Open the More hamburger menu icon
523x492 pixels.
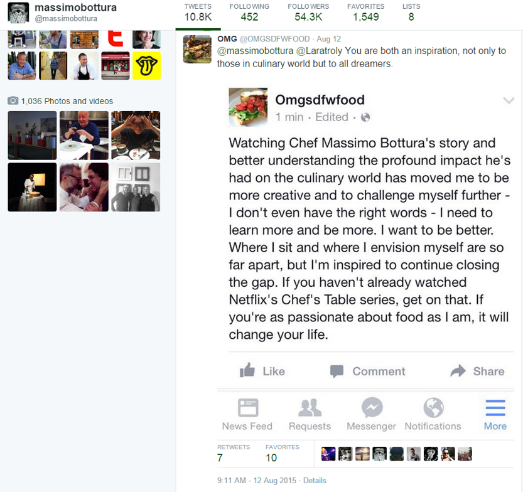point(495,408)
